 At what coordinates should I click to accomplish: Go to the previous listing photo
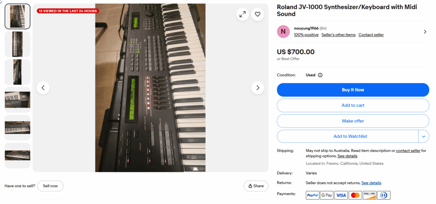pos(43,88)
